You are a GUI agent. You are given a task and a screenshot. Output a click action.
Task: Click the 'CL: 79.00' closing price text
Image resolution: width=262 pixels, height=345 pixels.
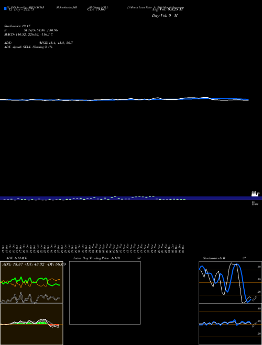tap(96, 9)
